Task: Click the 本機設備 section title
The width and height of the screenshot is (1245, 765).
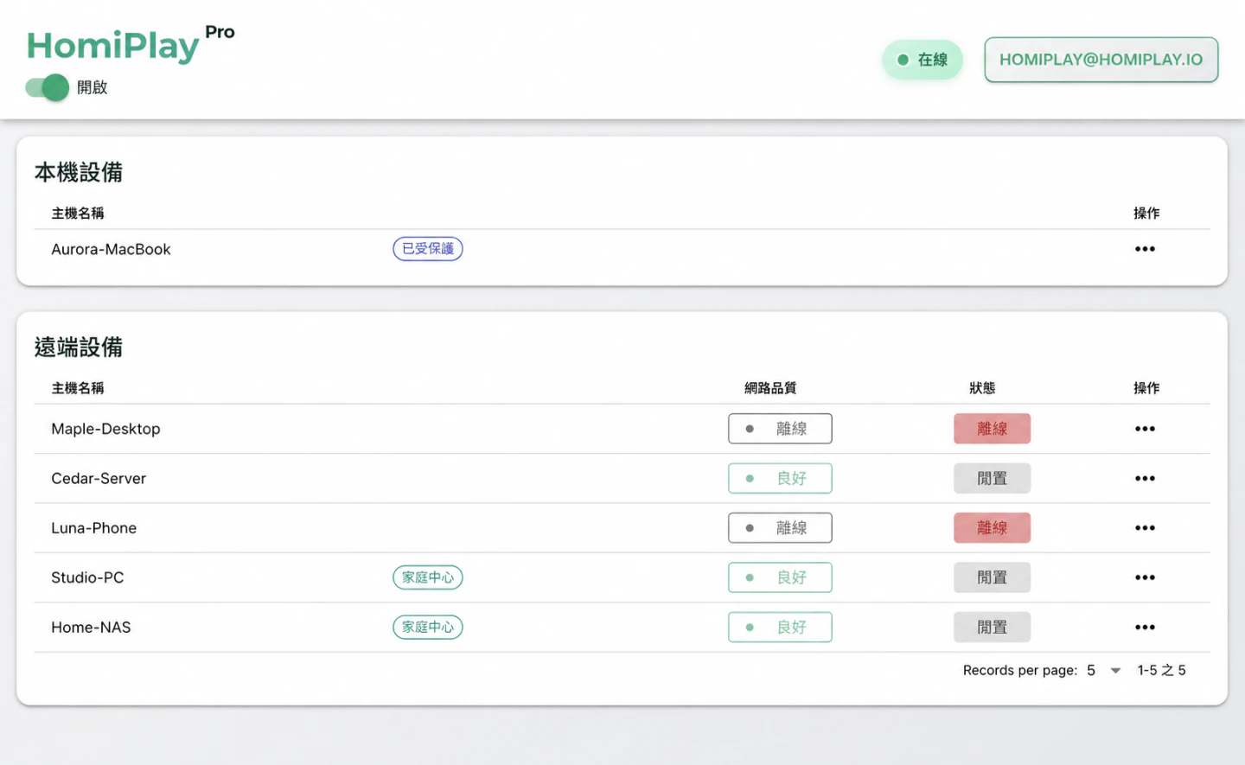Action: 79,172
